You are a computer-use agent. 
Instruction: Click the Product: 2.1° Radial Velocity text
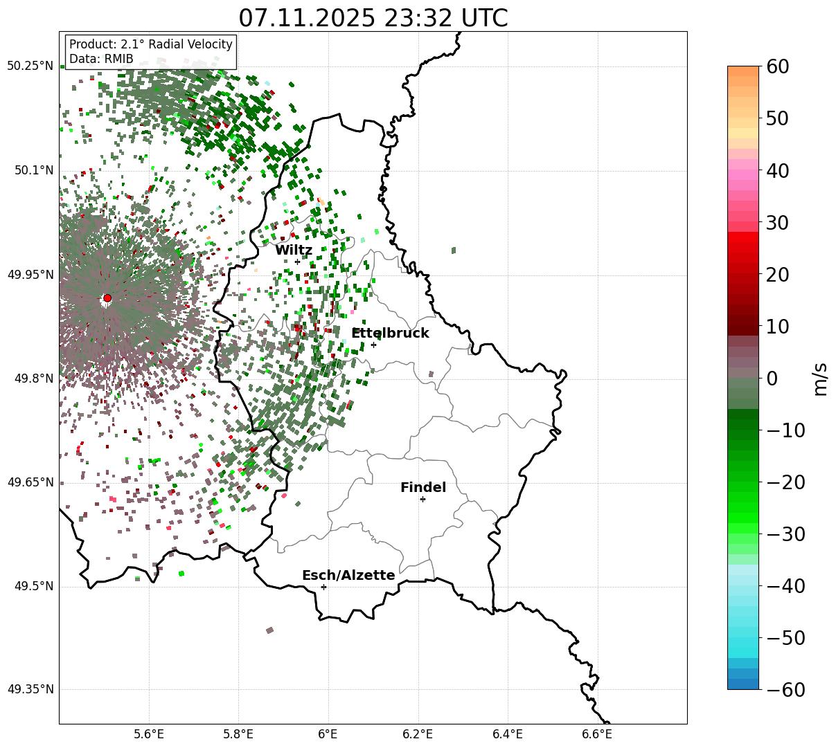coord(151,44)
